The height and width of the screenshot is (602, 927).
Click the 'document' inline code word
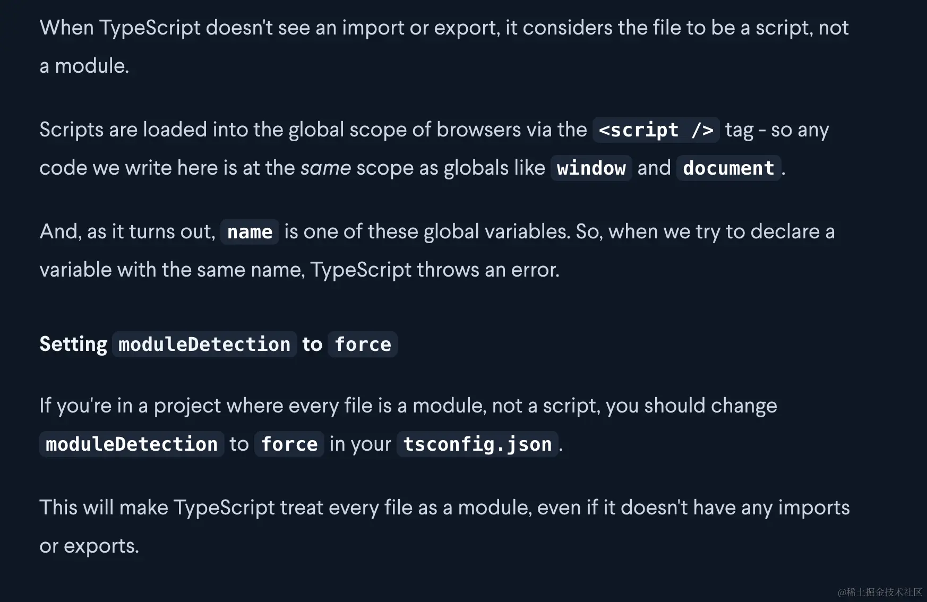pyautogui.click(x=728, y=168)
